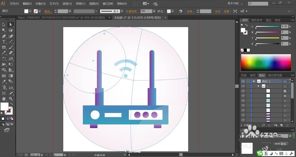Select the Magic Wand tool
This screenshot has width=296, height=157.
[4, 30]
